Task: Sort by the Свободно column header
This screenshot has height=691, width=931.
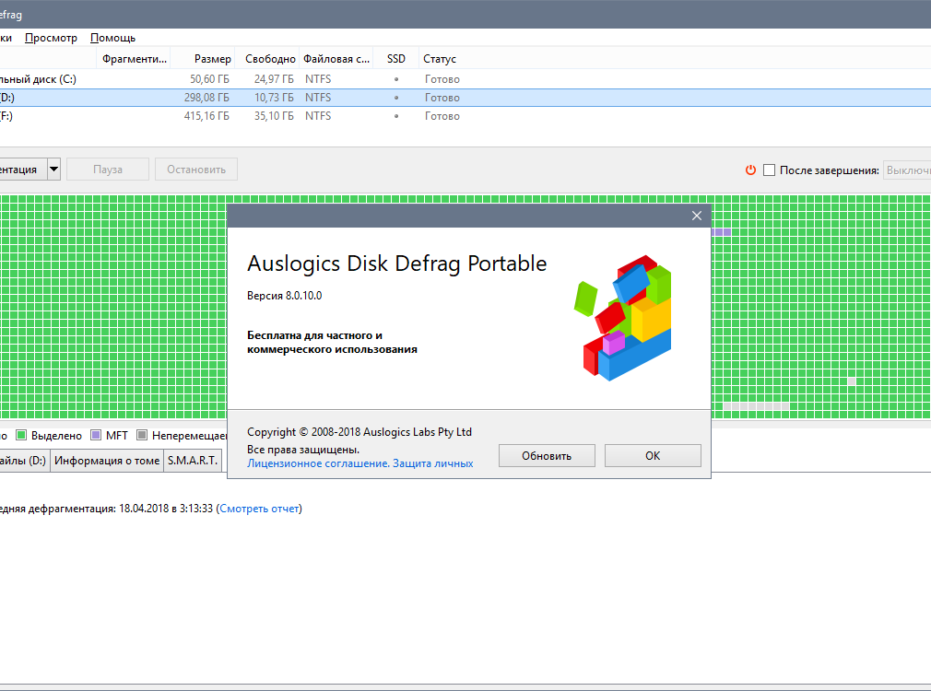Action: (x=267, y=59)
